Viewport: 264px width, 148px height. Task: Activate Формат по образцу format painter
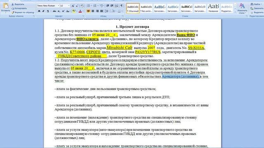coord(23,12)
